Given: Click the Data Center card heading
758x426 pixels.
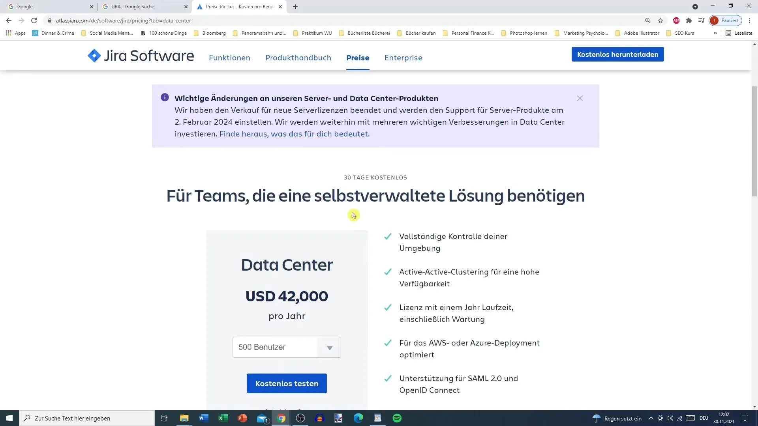Looking at the screenshot, I should click(287, 265).
